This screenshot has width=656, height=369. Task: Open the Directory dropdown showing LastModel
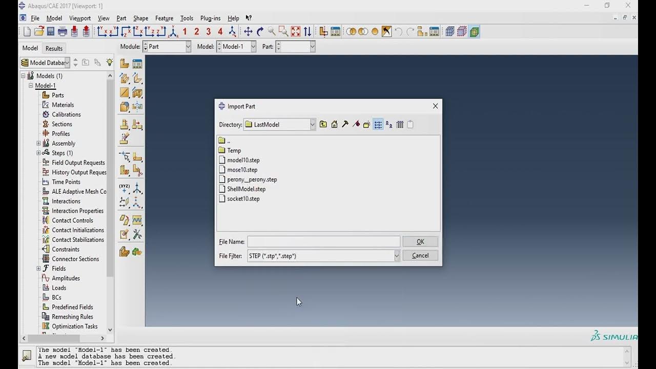tap(312, 125)
